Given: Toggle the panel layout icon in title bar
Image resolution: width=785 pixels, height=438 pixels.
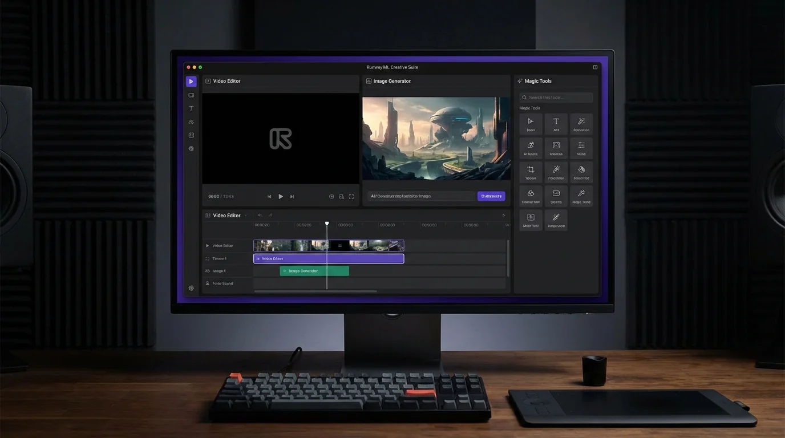Looking at the screenshot, I should click(595, 67).
